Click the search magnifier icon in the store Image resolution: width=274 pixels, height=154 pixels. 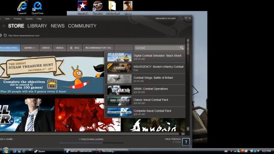click(182, 47)
